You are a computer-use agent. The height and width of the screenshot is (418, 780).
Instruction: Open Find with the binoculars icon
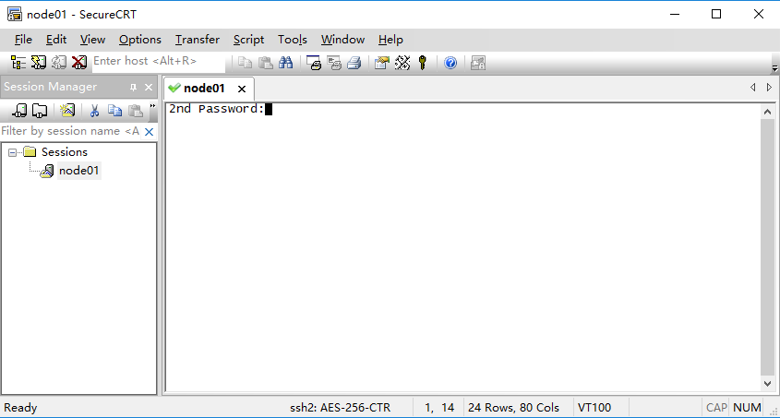click(286, 63)
